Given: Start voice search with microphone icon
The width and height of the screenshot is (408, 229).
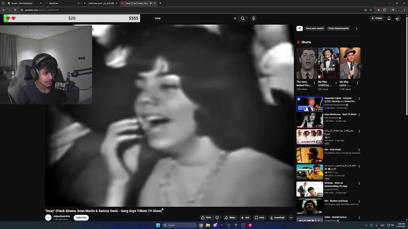Looking at the screenshot, I should pos(253,18).
